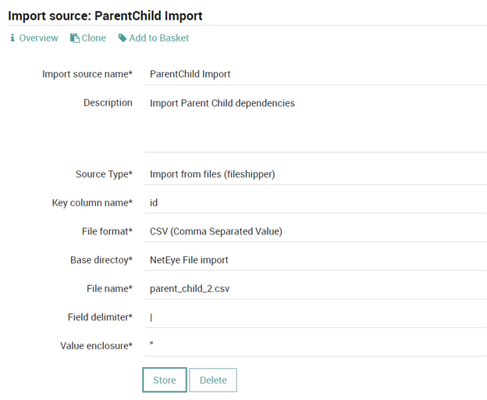The height and width of the screenshot is (400, 487).
Task: Choose the File name dropdown parent_child_2.csv
Action: (x=315, y=289)
